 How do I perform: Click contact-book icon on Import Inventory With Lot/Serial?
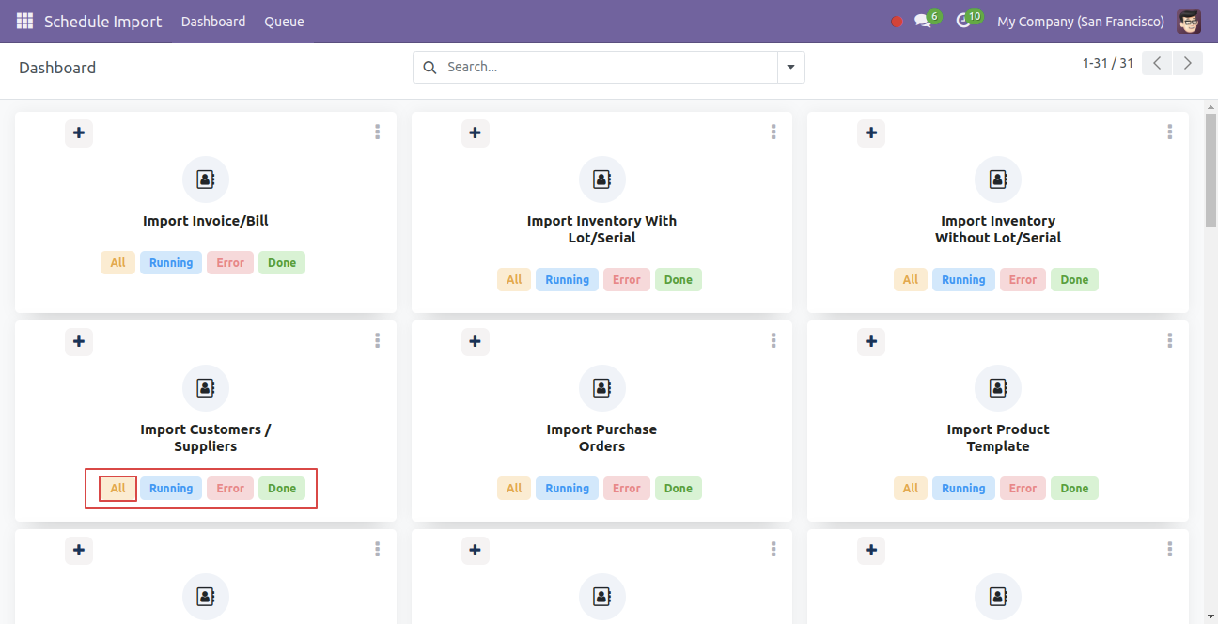(x=602, y=179)
